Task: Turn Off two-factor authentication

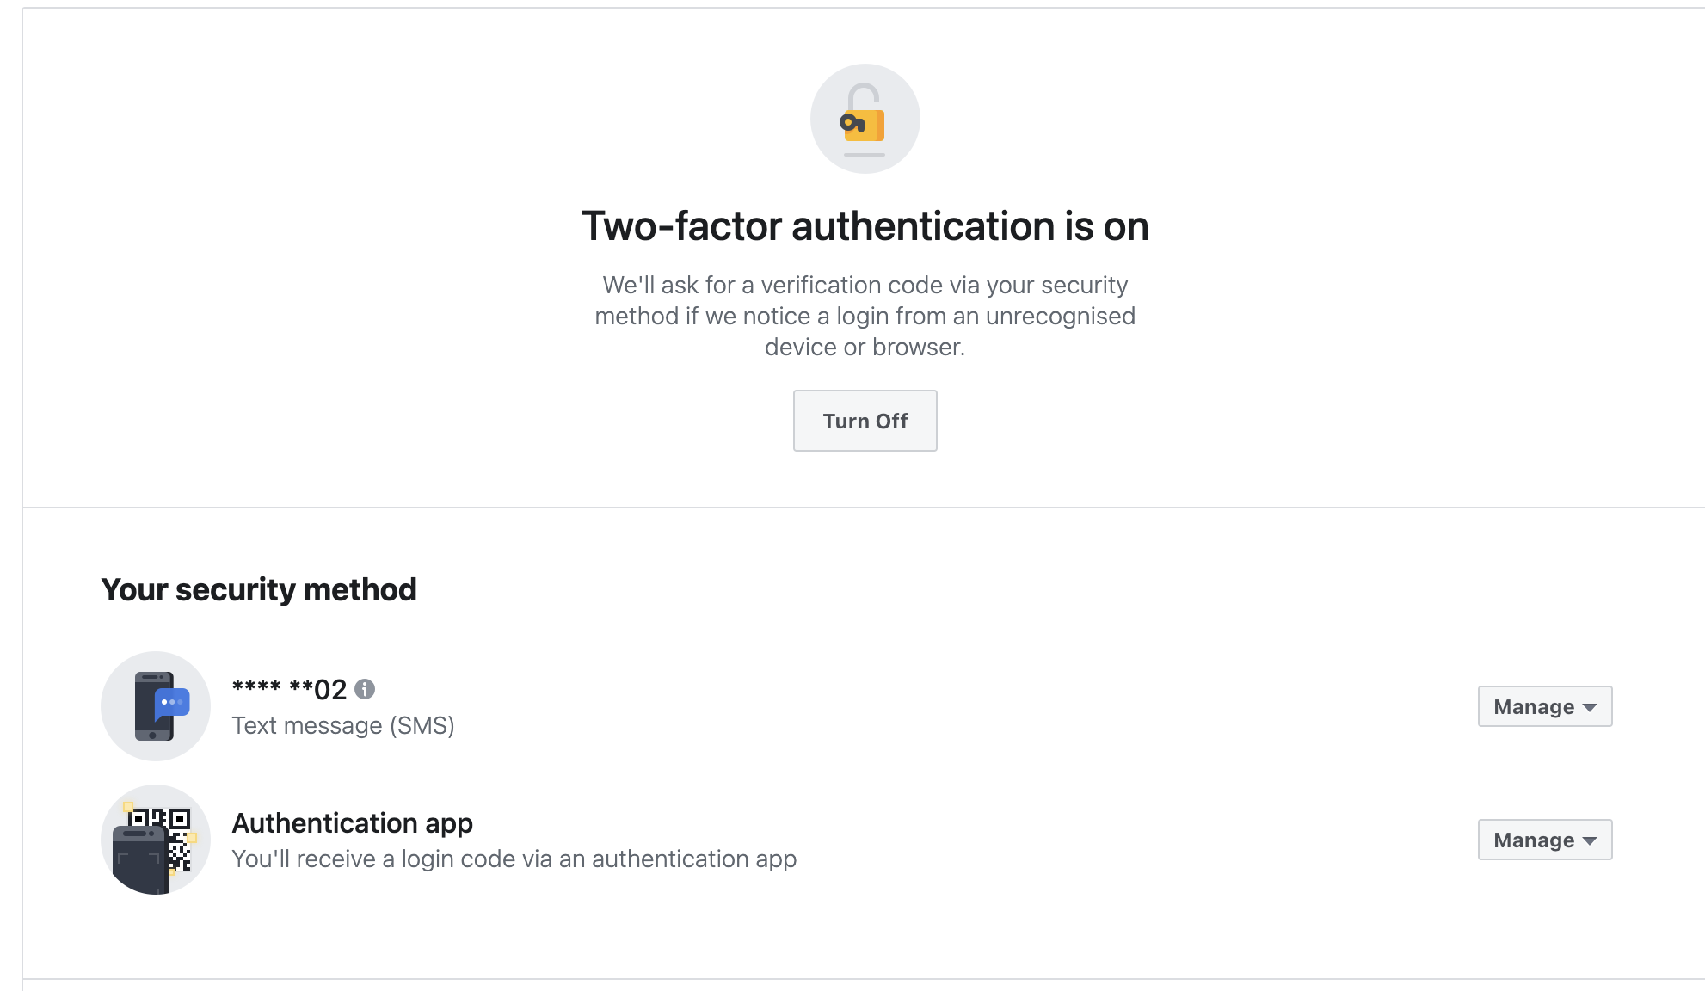Action: coord(865,421)
